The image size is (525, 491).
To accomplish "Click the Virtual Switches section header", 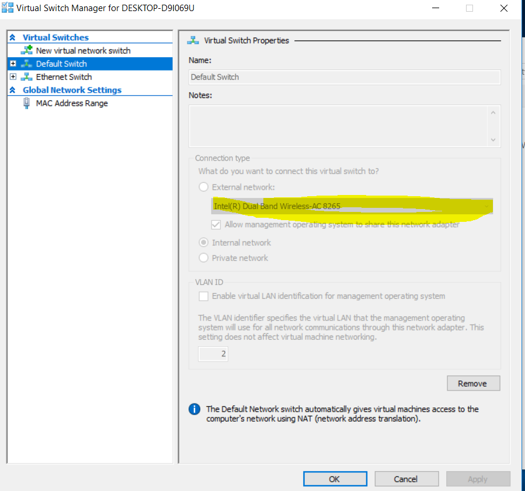I will click(x=55, y=37).
